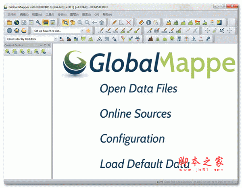Open the 视图(V) View menu

tap(37, 14)
